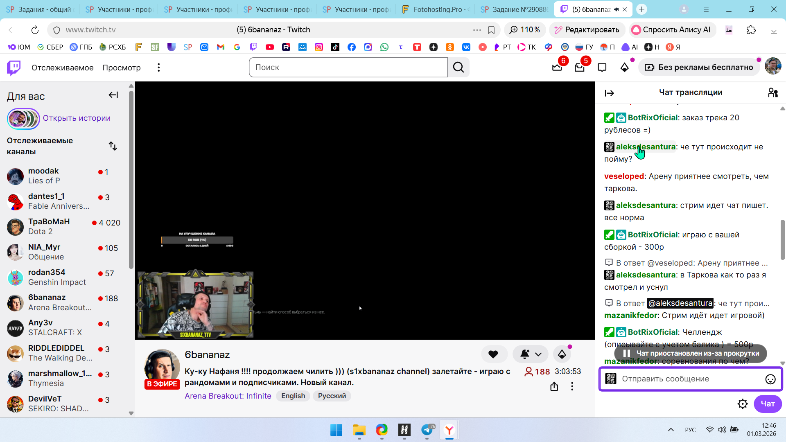Open the chat community members icon
The width and height of the screenshot is (786, 442).
pyautogui.click(x=772, y=93)
